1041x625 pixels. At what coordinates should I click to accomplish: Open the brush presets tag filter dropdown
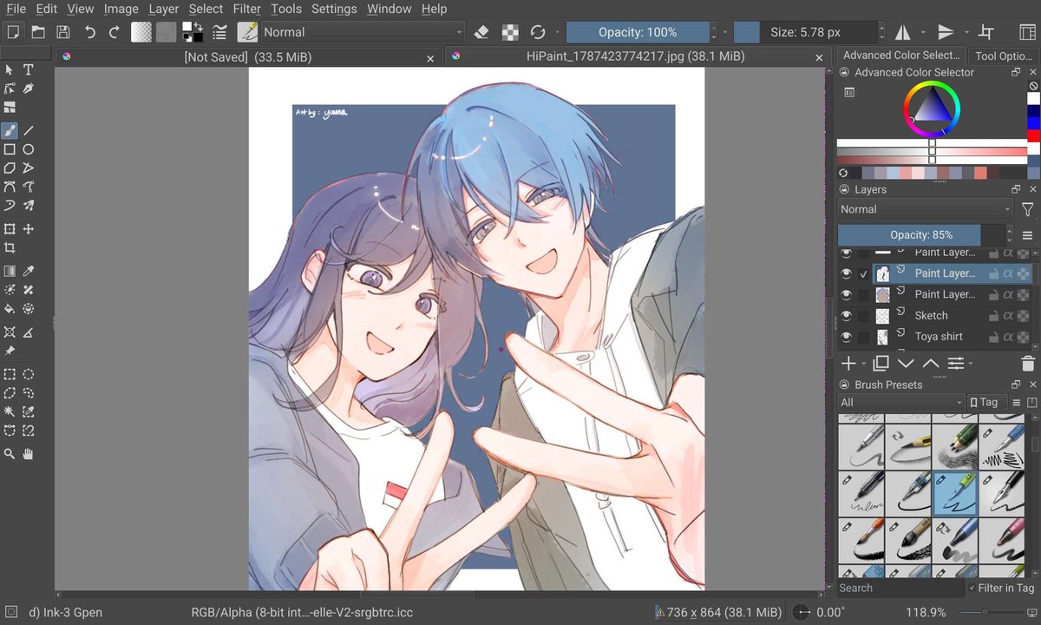[901, 402]
